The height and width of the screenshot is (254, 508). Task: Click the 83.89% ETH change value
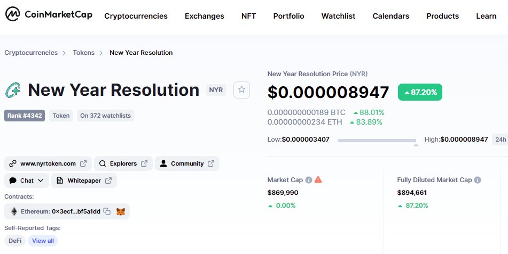369,122
